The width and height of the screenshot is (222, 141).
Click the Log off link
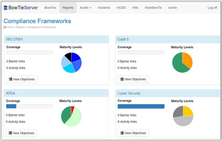[212, 8]
